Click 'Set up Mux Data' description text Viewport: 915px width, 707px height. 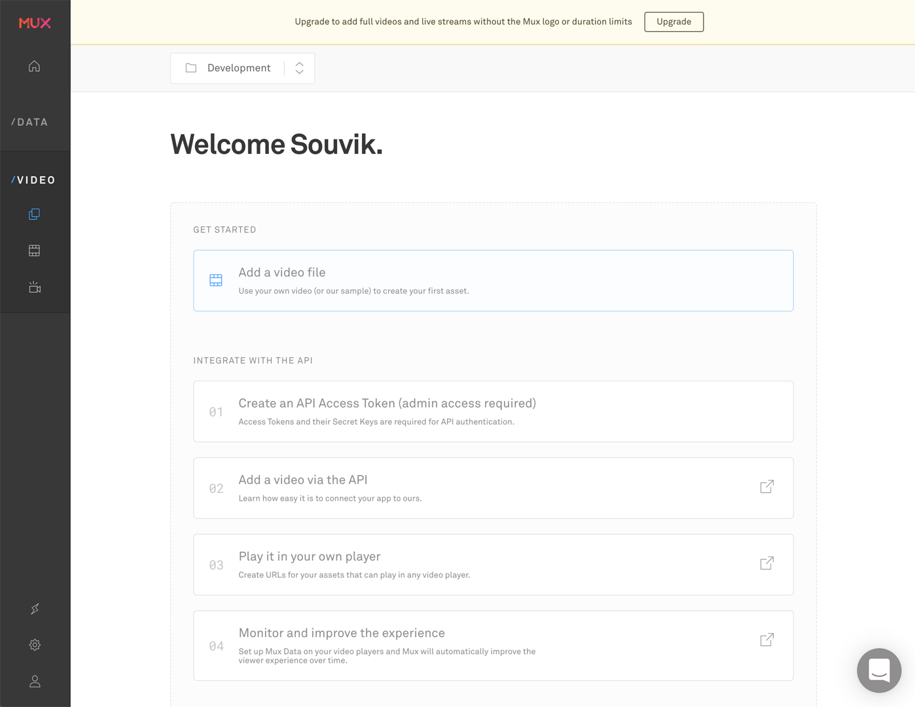click(x=387, y=656)
